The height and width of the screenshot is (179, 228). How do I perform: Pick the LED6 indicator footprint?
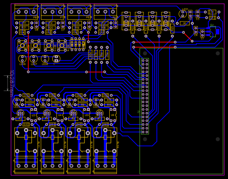tap(22, 59)
